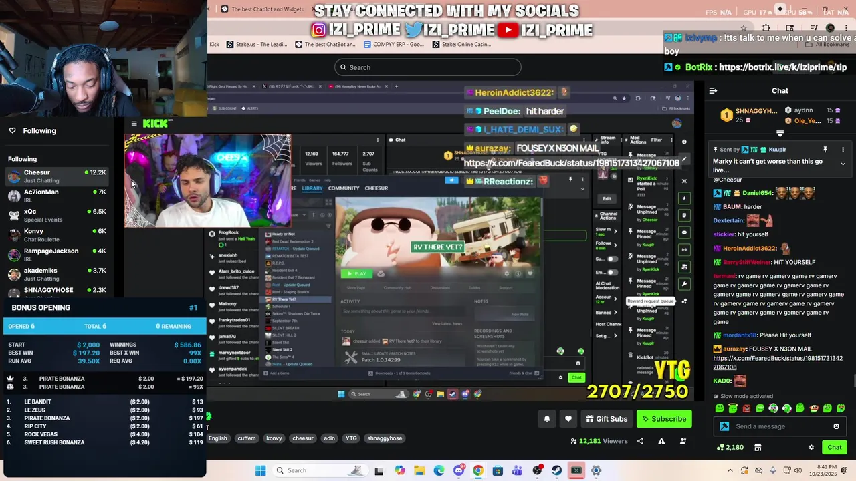856x481 pixels.
Task: Expand the gift leaderboard handle
Action: tap(780, 134)
